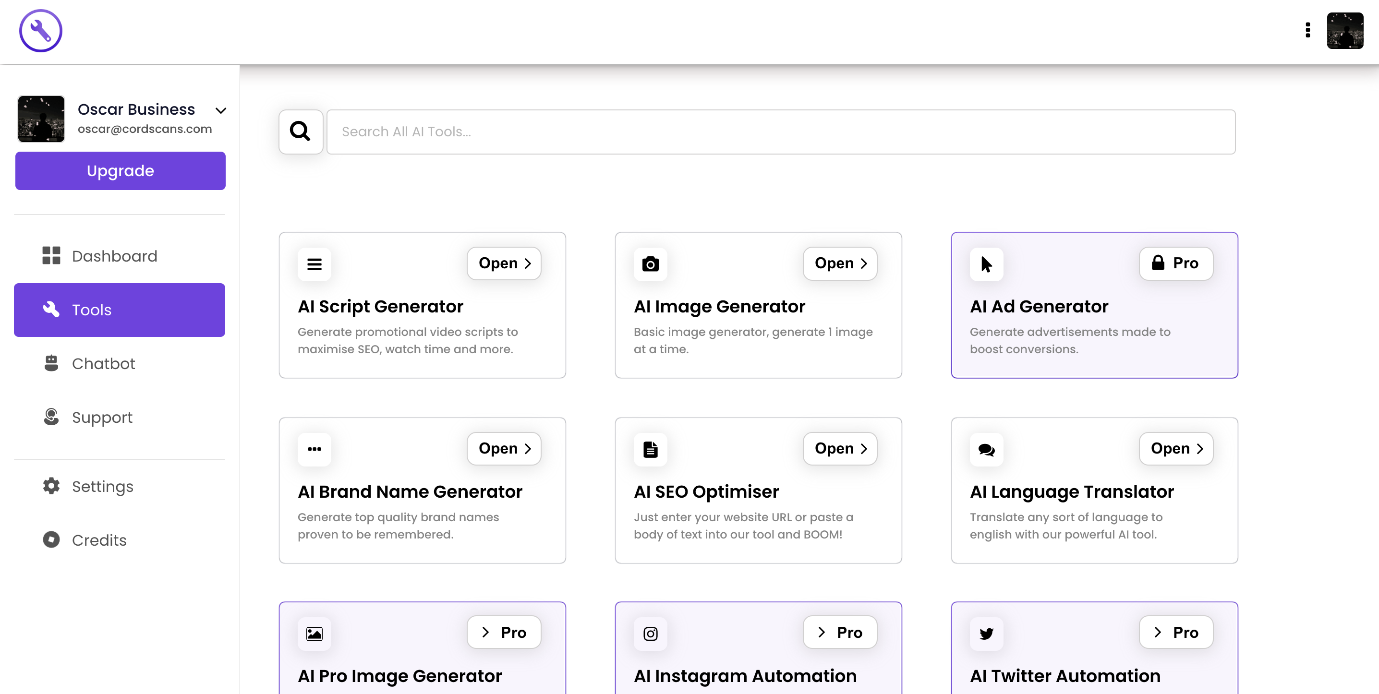Click the magnifying glass search icon
Viewport: 1379px width, 694px height.
click(x=300, y=132)
